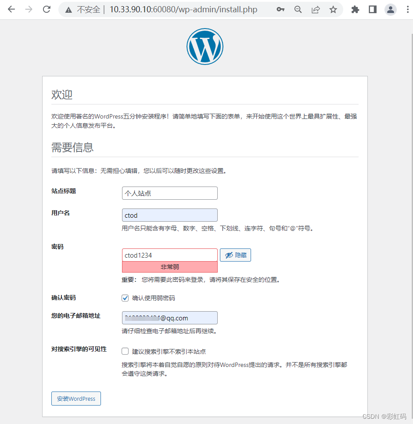The width and height of the screenshot is (413, 424).
Task: Open the extensions puzzle menu
Action: click(x=355, y=10)
